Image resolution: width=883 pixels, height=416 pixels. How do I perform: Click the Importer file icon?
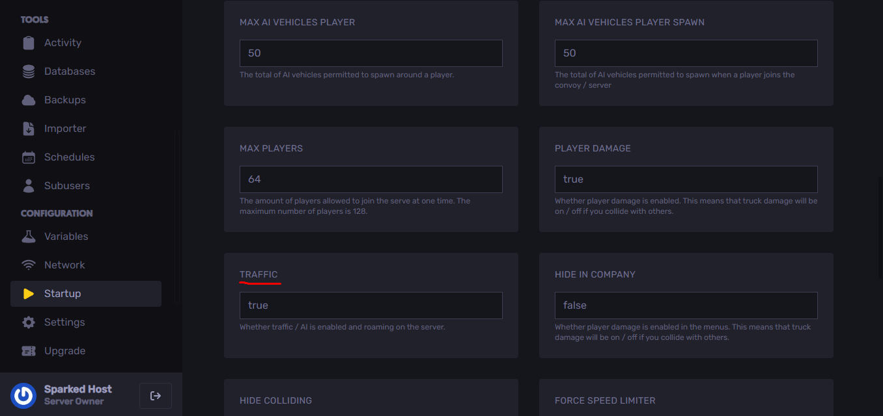point(29,129)
